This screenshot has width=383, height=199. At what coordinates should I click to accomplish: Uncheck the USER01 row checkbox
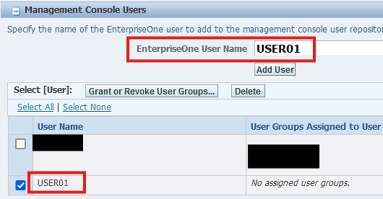coord(20,185)
